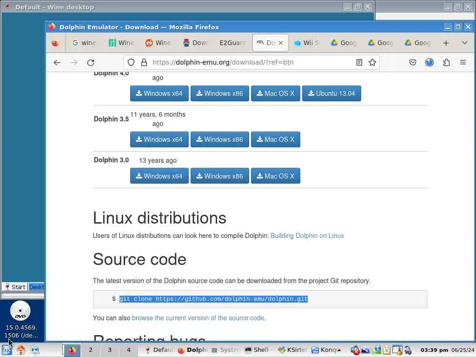The height and width of the screenshot is (357, 476).
Task: Bookmark this page with the star
Action: (372, 63)
